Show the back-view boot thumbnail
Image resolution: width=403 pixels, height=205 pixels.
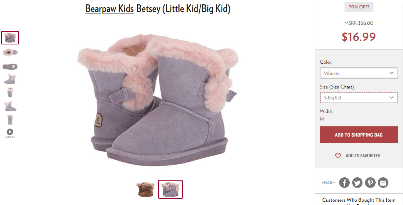pos(10,120)
